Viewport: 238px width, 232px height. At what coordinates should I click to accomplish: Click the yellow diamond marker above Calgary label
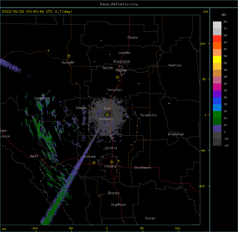click(112, 162)
